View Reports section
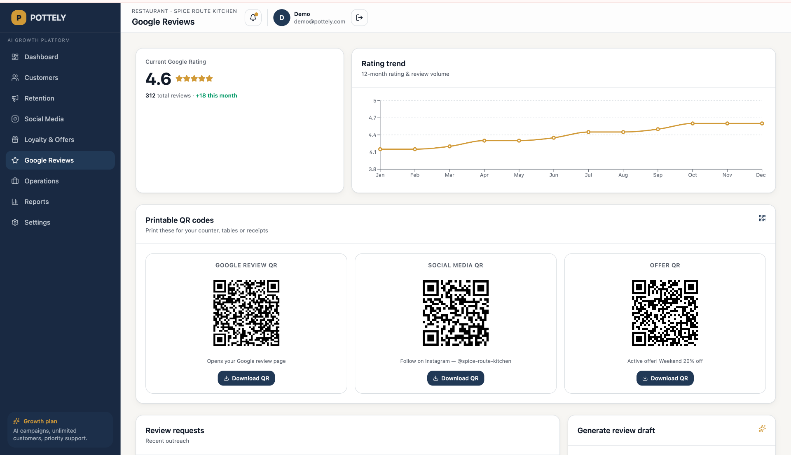This screenshot has width=791, height=455. point(60,202)
